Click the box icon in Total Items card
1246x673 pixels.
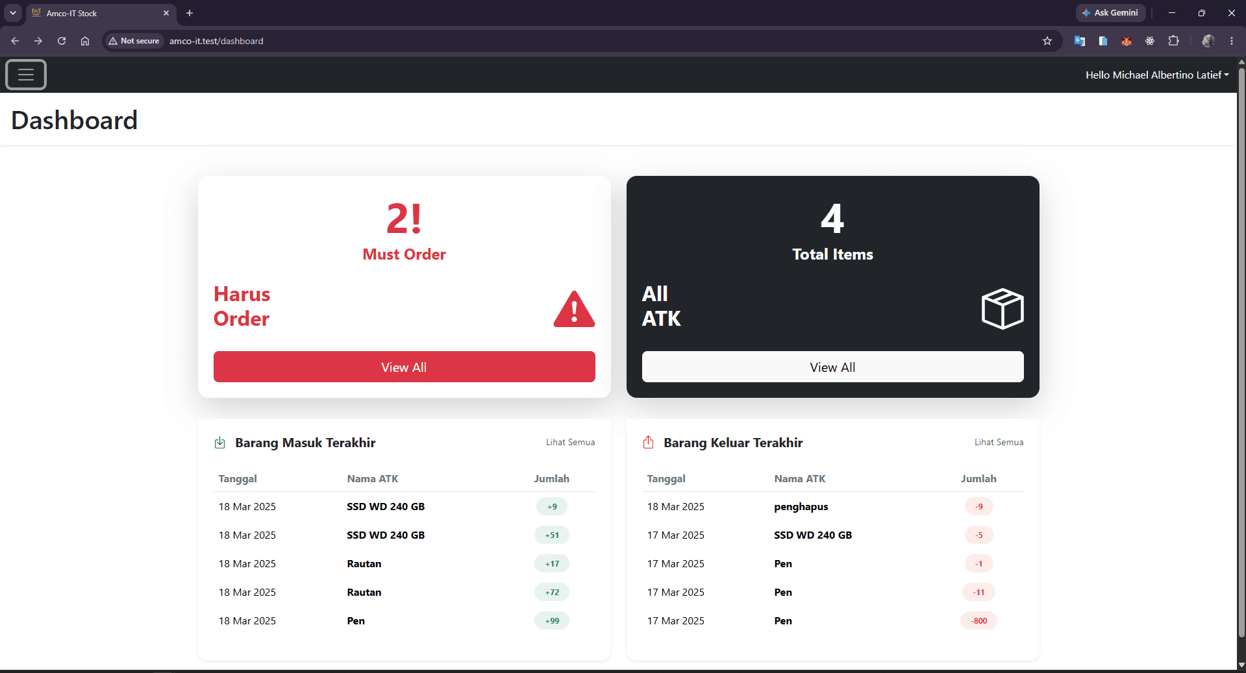pyautogui.click(x=1003, y=309)
